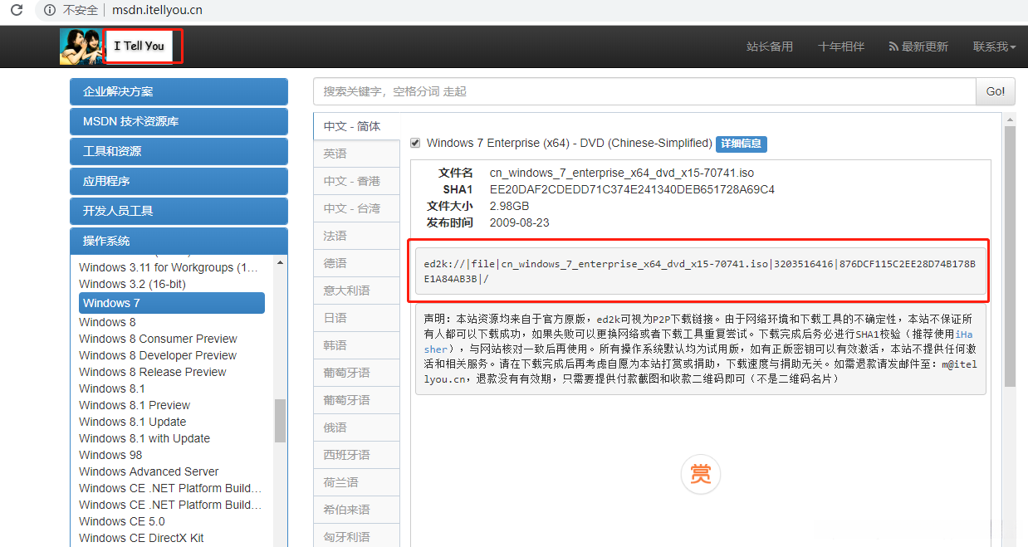
Task: Switch to the 西班牙语 language tab
Action: 356,455
